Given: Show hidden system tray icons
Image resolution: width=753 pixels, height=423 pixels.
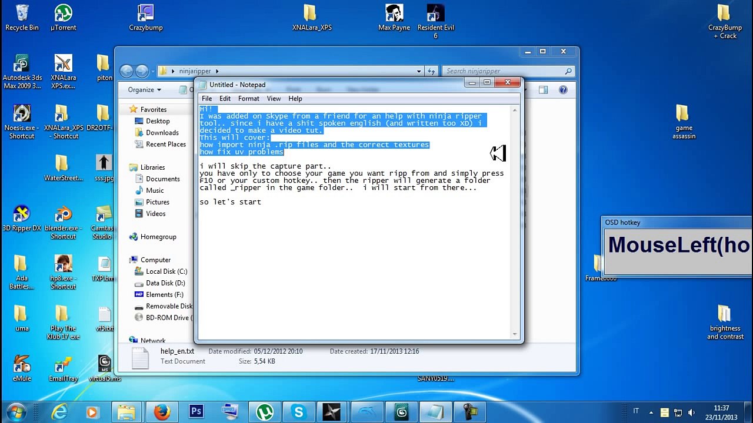Looking at the screenshot, I should pyautogui.click(x=651, y=412).
